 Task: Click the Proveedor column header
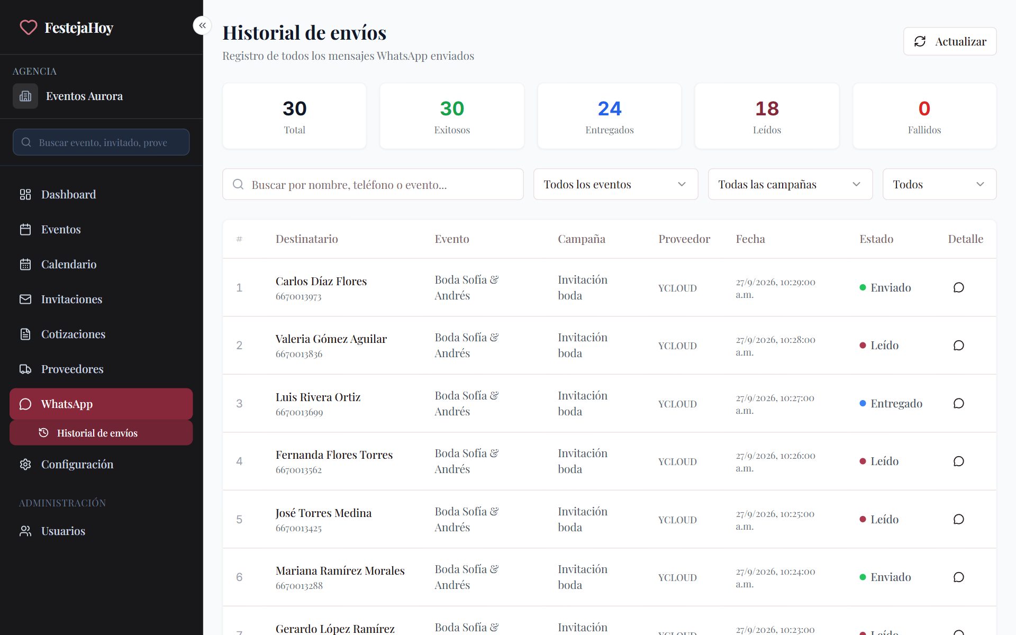[684, 239]
